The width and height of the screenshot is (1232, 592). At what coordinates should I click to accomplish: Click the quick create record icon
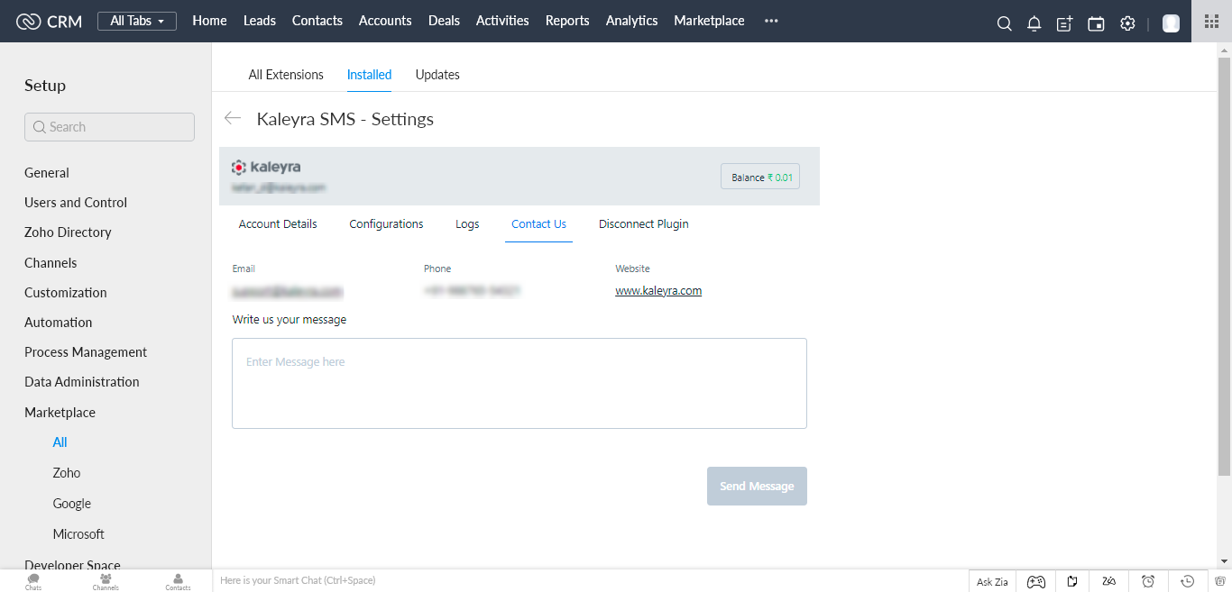coord(1065,23)
